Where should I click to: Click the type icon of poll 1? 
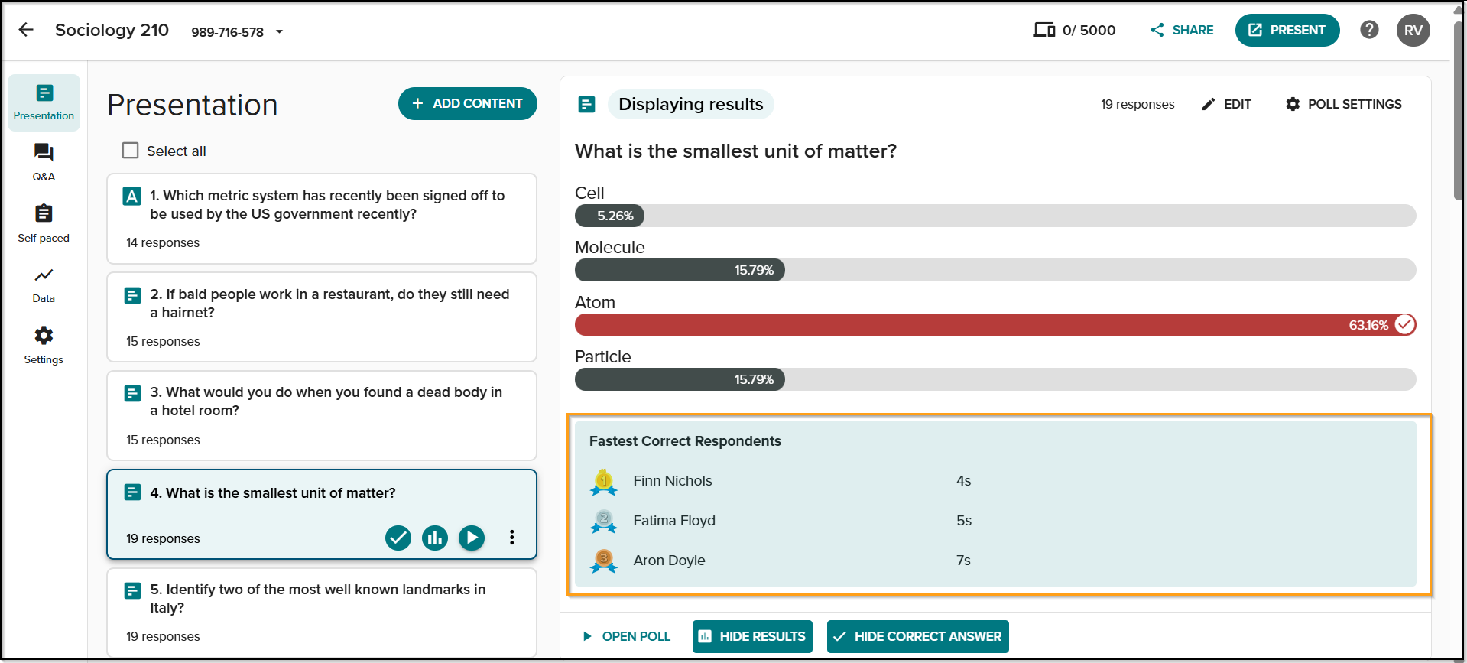pyautogui.click(x=131, y=197)
